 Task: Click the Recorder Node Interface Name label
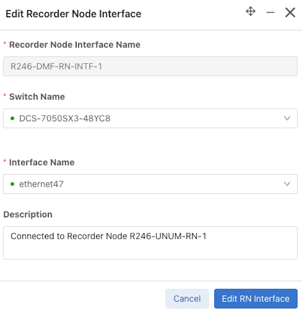[75, 45]
